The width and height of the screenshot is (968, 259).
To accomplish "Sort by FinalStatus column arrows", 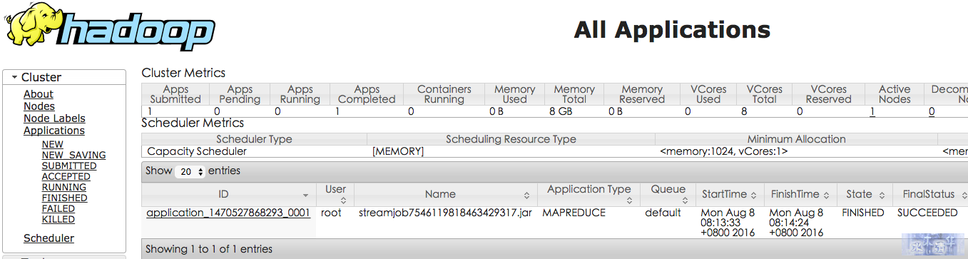I will point(962,195).
